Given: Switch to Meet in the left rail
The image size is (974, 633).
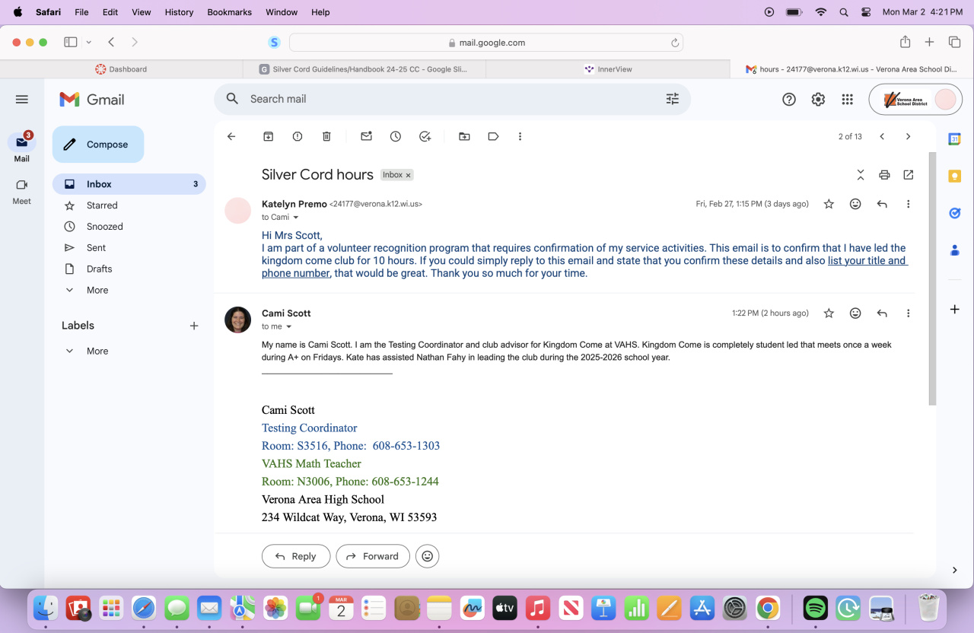Looking at the screenshot, I should [x=21, y=191].
